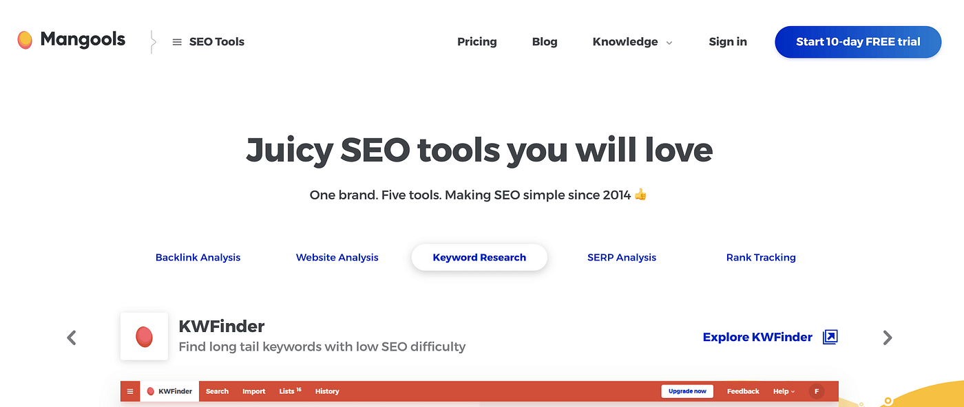Open the SEO Tools menu

click(208, 42)
